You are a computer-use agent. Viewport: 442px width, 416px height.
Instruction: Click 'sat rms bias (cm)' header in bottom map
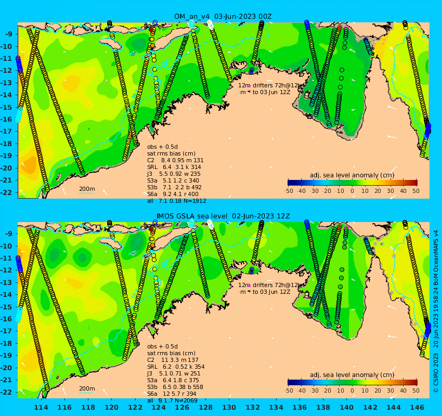(172, 353)
